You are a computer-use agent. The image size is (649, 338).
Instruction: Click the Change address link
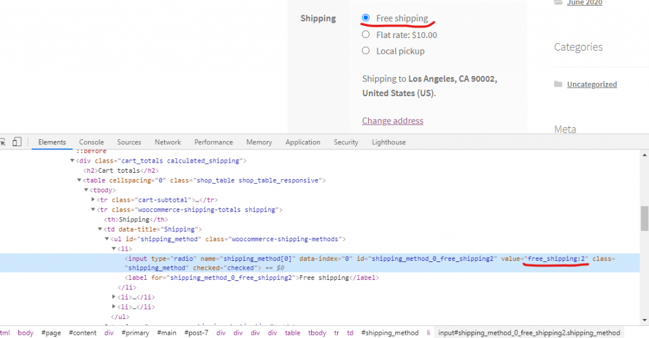click(392, 121)
